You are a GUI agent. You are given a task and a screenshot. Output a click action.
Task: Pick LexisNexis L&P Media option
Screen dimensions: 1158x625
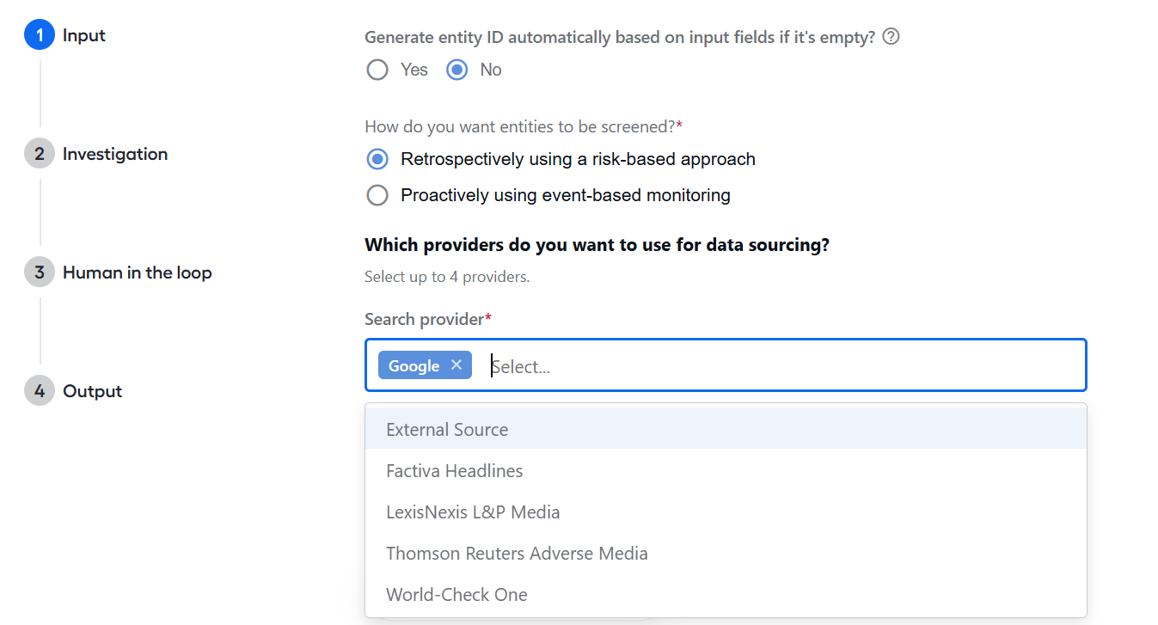(x=726, y=512)
